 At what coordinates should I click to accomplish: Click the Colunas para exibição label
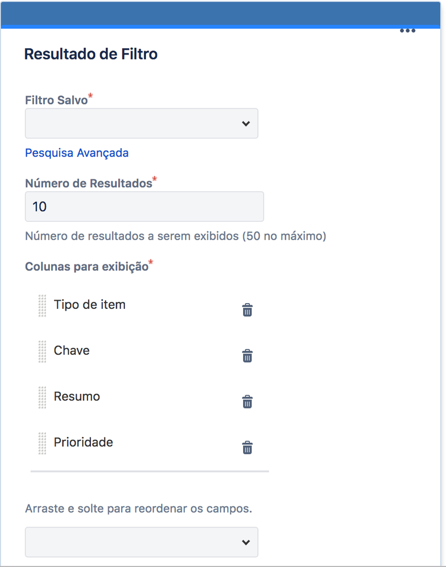[85, 266]
